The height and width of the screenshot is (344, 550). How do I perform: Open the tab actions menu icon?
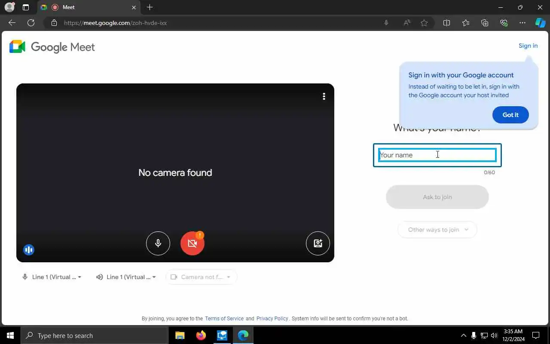pyautogui.click(x=26, y=7)
